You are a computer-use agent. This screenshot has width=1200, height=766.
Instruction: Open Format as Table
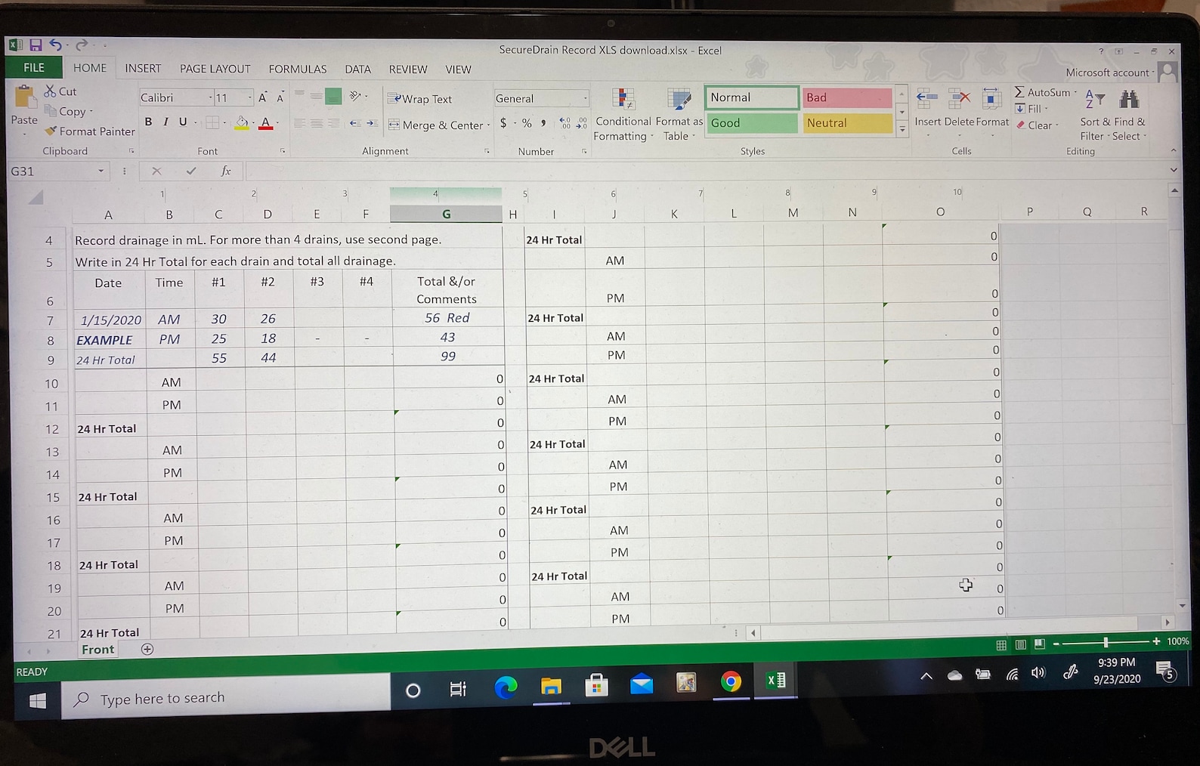click(x=679, y=115)
